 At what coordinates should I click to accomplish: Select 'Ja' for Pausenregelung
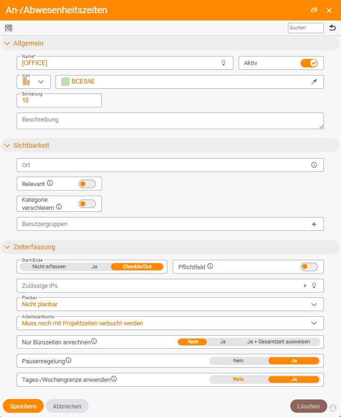tap(294, 360)
